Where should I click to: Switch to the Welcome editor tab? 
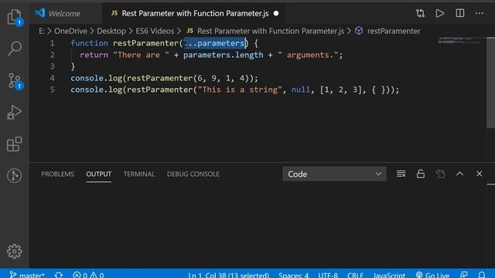click(65, 14)
